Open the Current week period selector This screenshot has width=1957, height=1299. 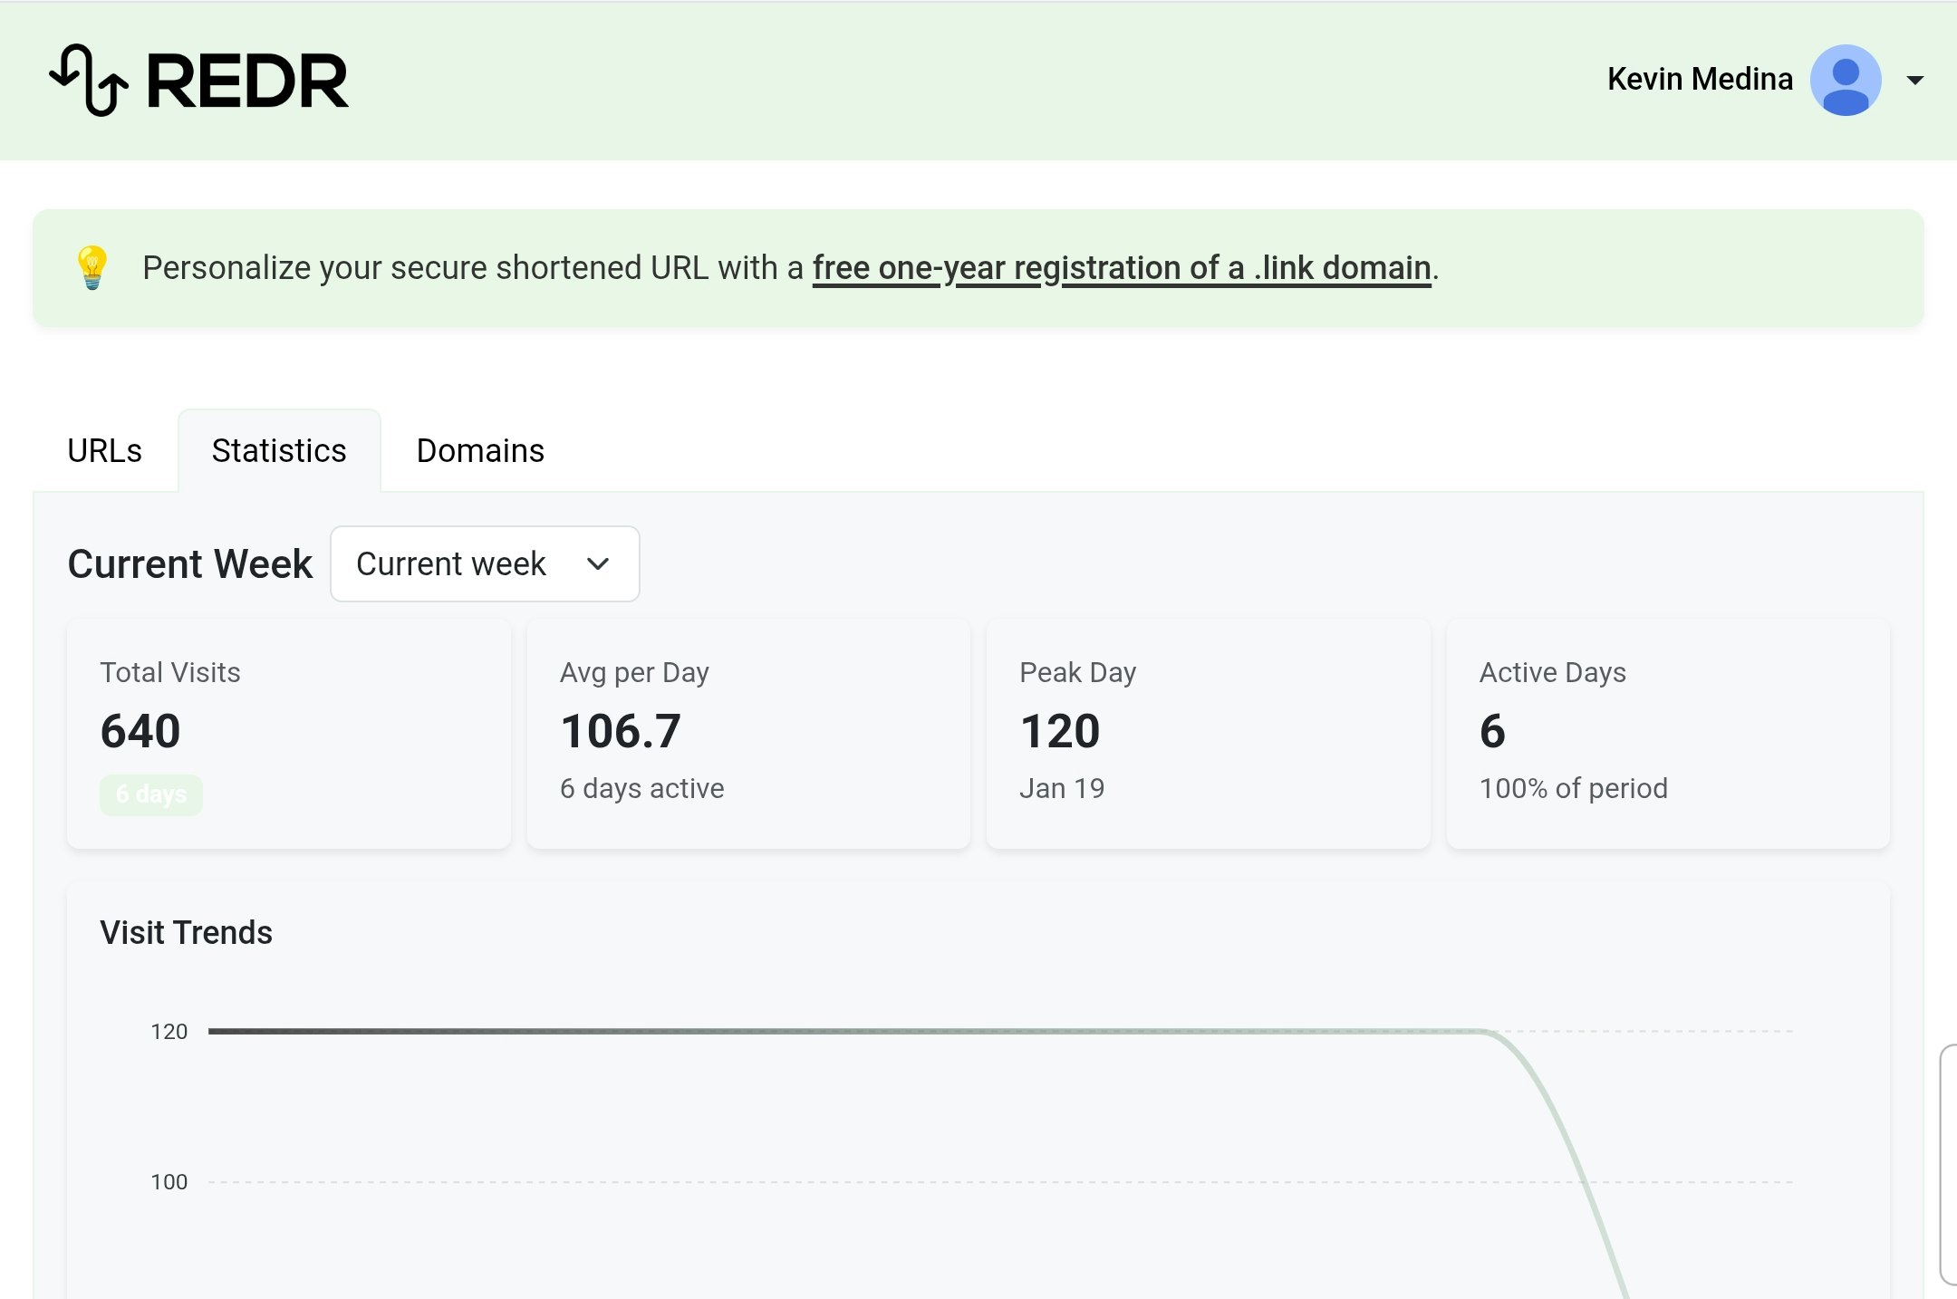point(485,563)
